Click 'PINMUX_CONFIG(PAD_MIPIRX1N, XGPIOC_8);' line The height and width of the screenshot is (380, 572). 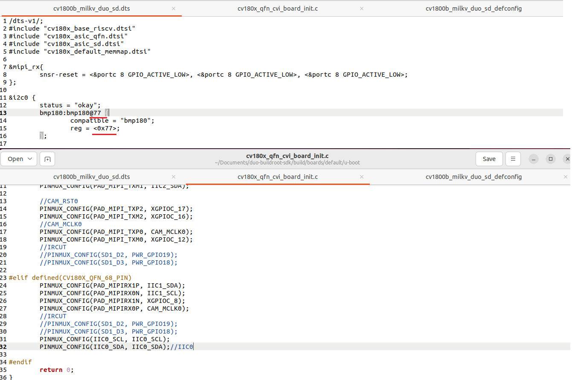click(x=113, y=301)
